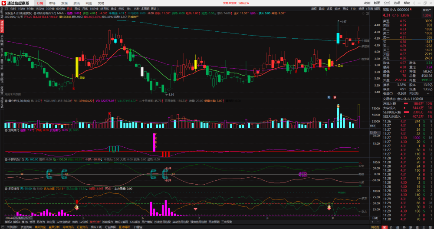This screenshot has width=434, height=229.
Task: Click the 综合分析 indicator settings circle icon
Action: tap(35, 13)
